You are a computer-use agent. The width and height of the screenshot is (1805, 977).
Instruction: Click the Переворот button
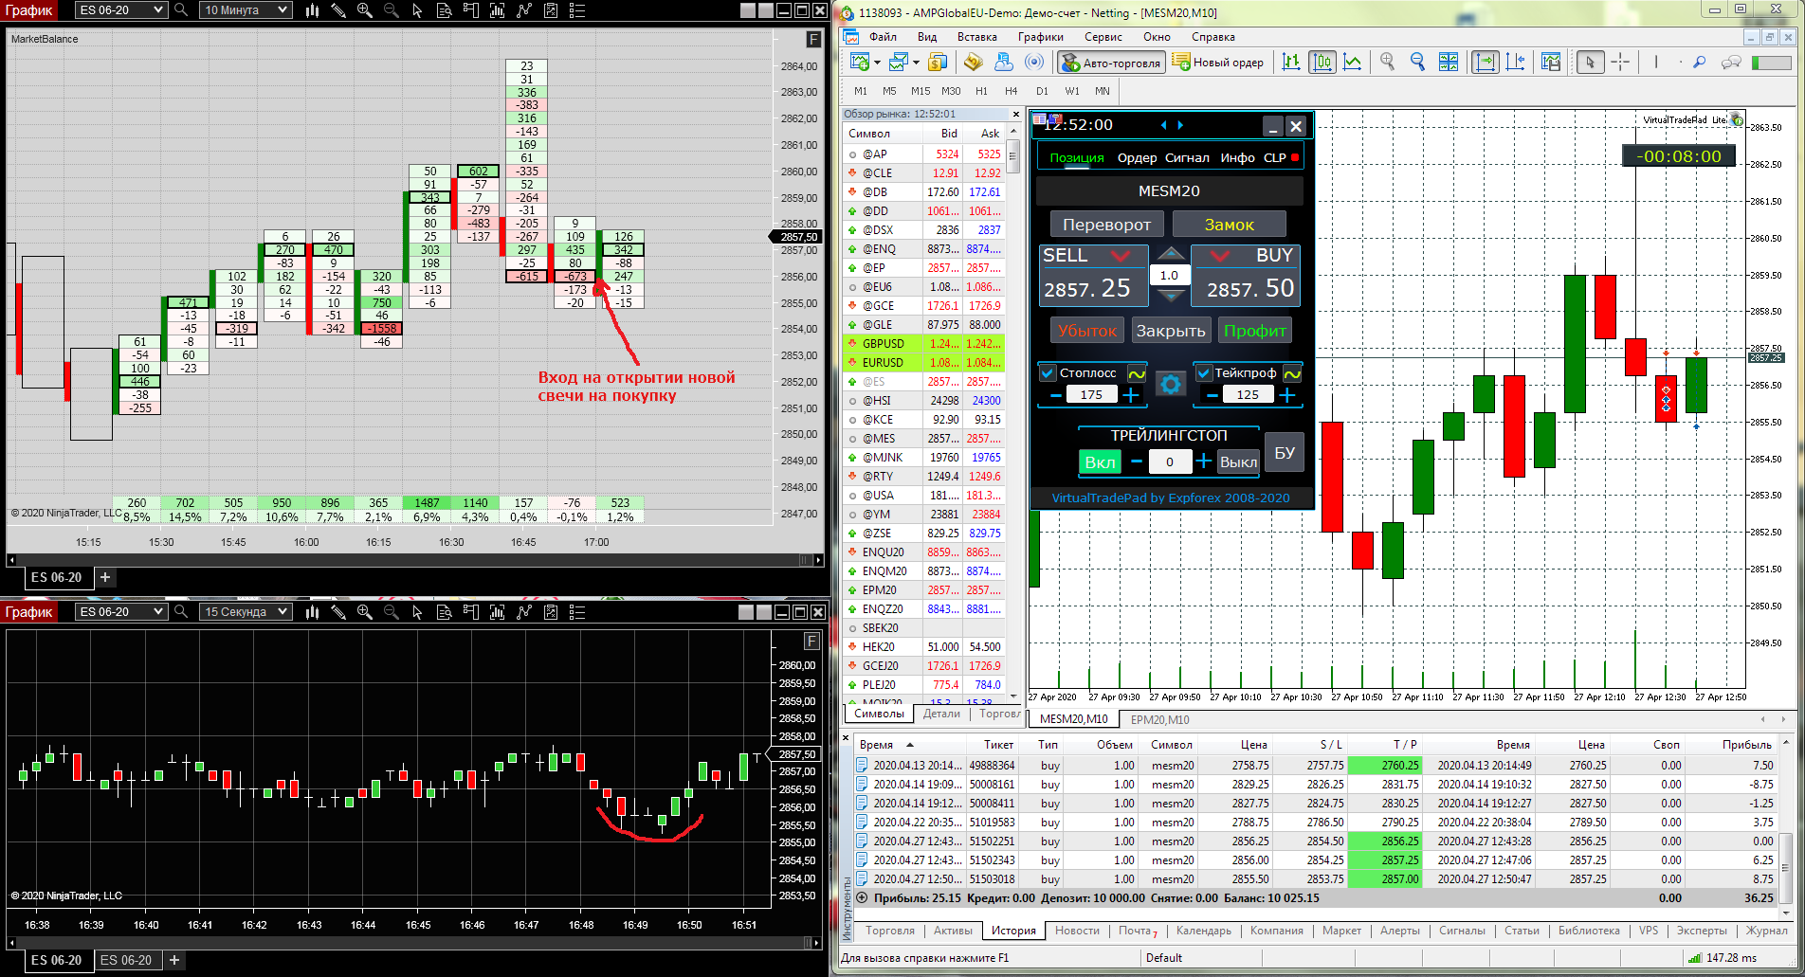1106,225
